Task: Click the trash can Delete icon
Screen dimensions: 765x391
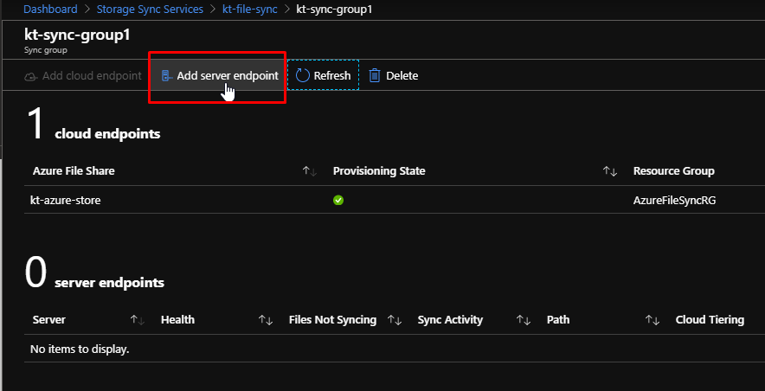Action: [x=374, y=75]
